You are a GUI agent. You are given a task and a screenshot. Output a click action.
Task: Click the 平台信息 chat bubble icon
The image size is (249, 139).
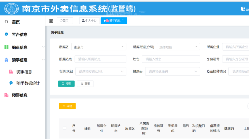[6, 34]
